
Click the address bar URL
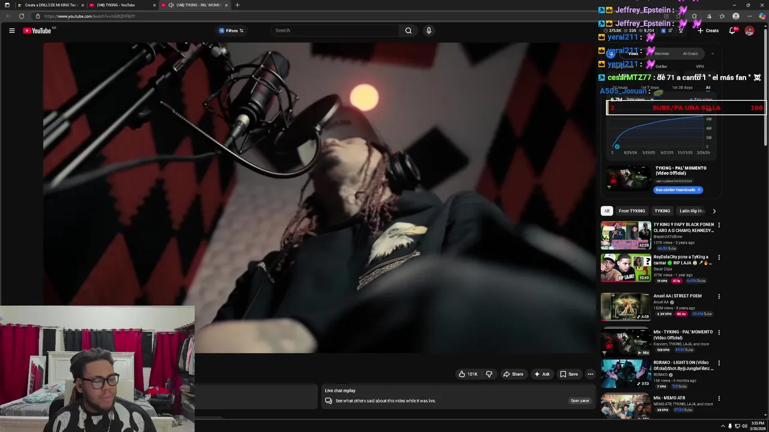[x=90, y=16]
